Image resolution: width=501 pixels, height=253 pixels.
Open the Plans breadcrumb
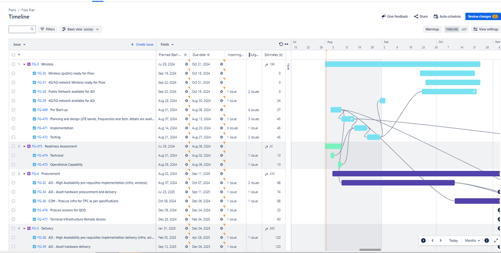pos(12,10)
